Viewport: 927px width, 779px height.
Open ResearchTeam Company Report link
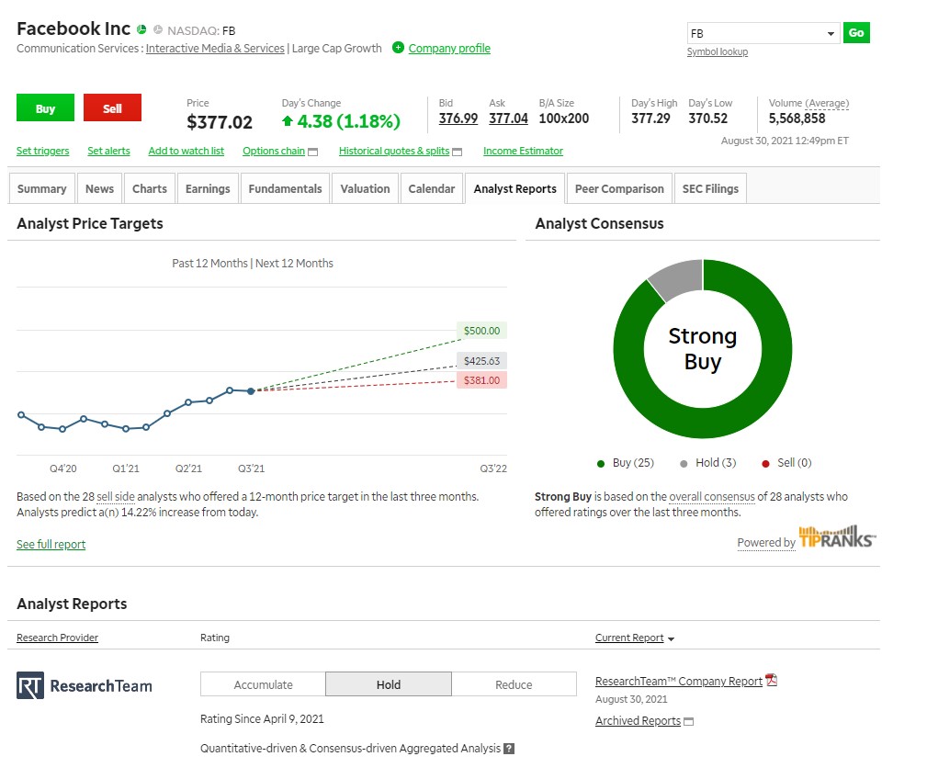tap(679, 681)
